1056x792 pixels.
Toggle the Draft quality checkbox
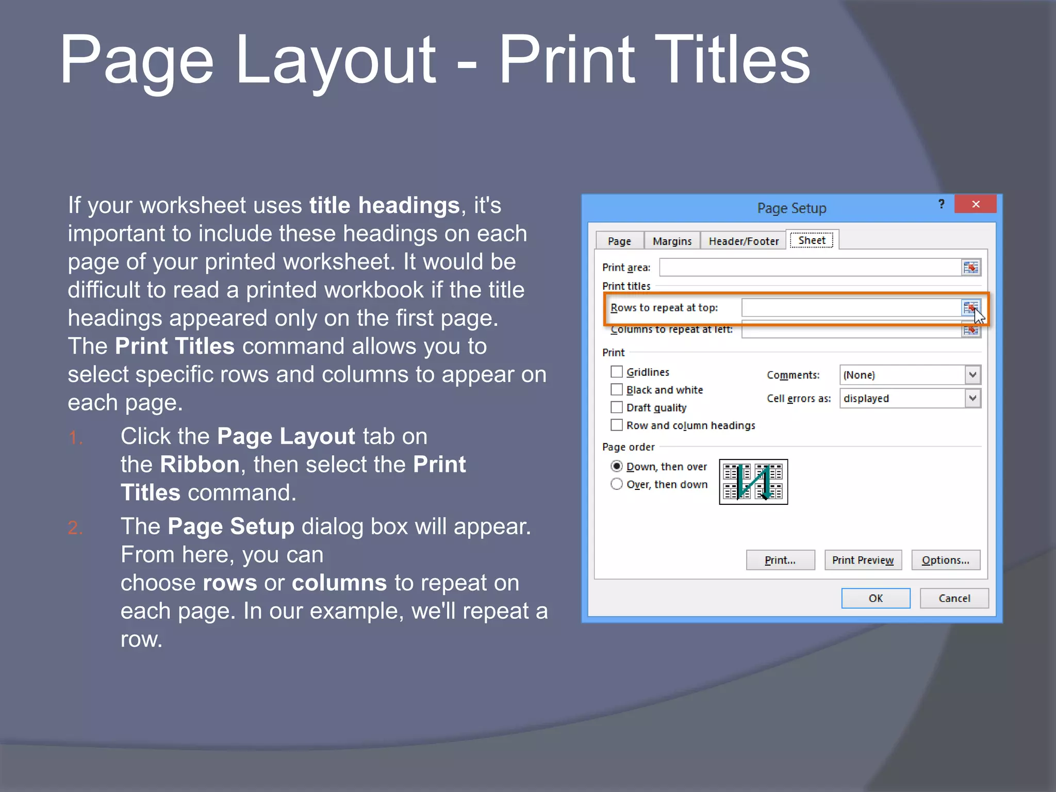point(617,407)
